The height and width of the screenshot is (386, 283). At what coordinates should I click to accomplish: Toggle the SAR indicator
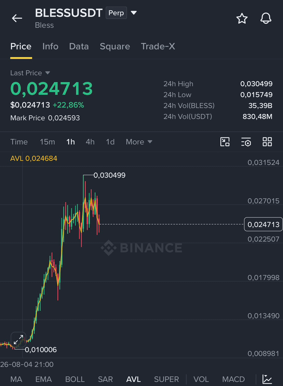[105, 379]
